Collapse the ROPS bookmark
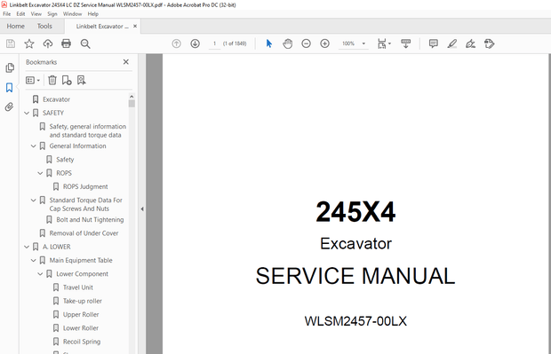The image size is (551, 354). click(x=40, y=173)
